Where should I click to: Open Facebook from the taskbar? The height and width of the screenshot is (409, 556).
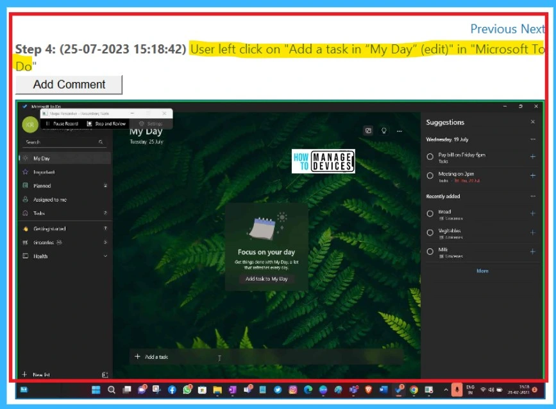point(172,390)
